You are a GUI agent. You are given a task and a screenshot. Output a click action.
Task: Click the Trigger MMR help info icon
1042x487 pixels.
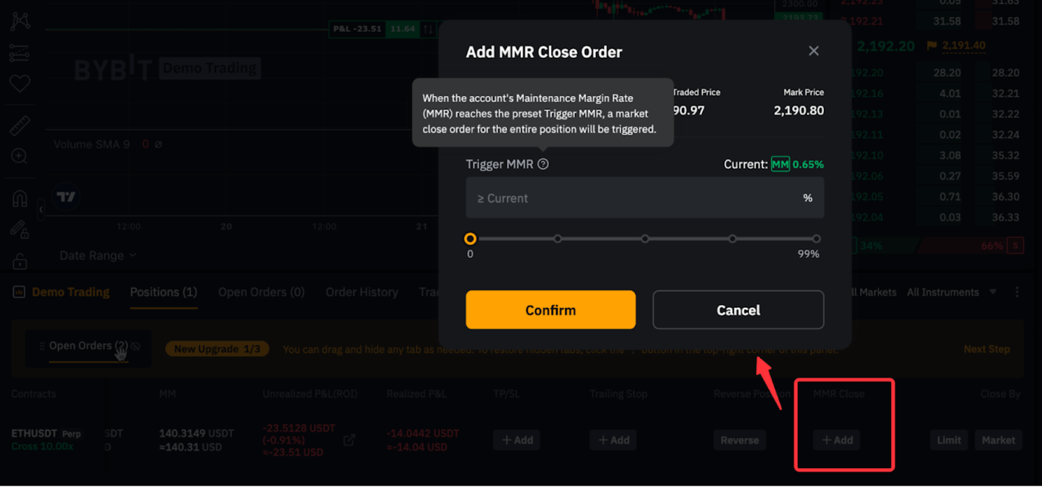pos(543,164)
